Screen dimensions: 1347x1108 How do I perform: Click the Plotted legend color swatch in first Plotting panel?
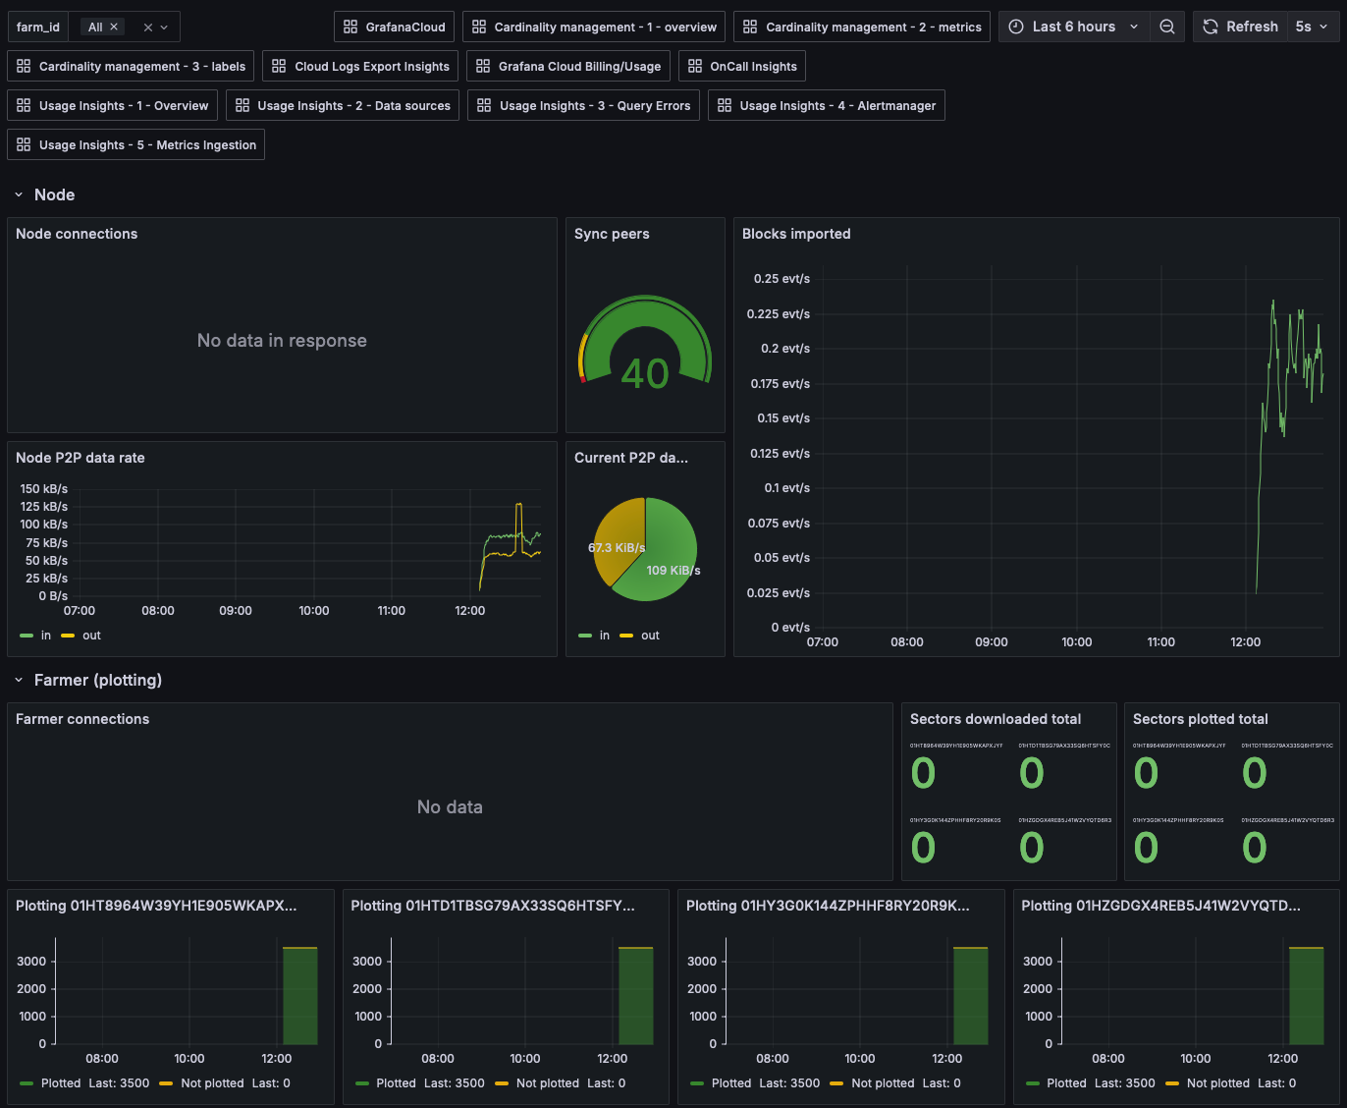27,1083
